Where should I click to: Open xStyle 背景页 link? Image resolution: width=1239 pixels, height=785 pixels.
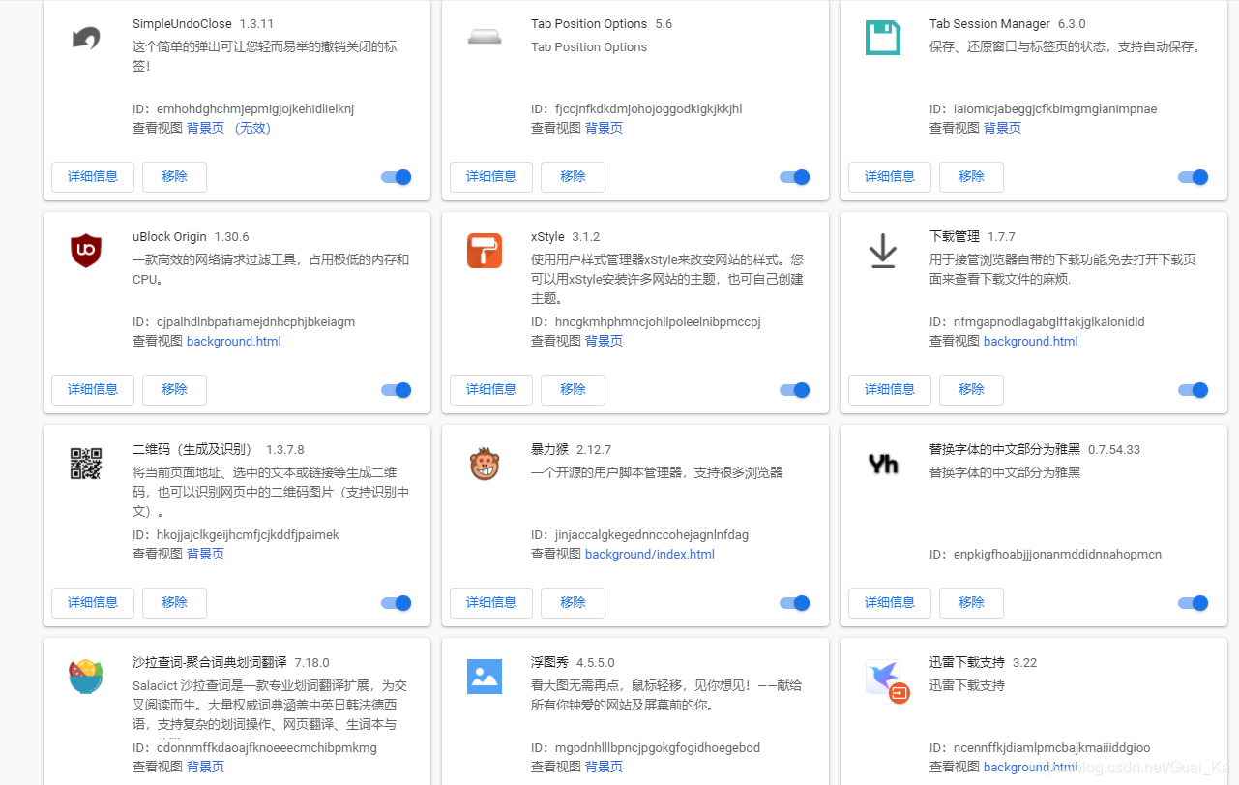pyautogui.click(x=604, y=341)
